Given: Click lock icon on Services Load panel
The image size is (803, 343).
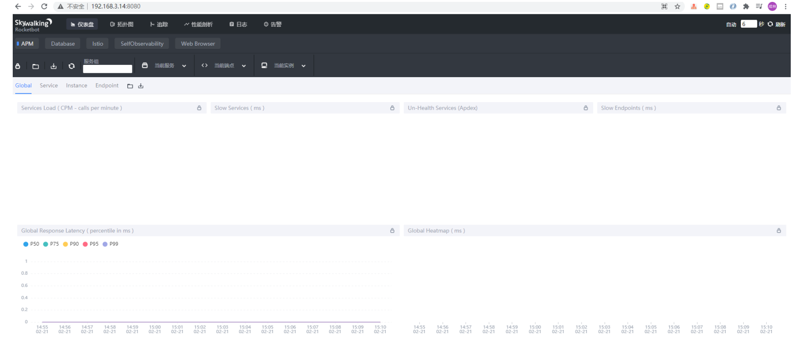Looking at the screenshot, I should pos(199,108).
